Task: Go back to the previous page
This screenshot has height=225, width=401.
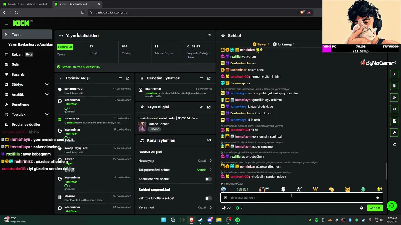Action: [4, 12]
